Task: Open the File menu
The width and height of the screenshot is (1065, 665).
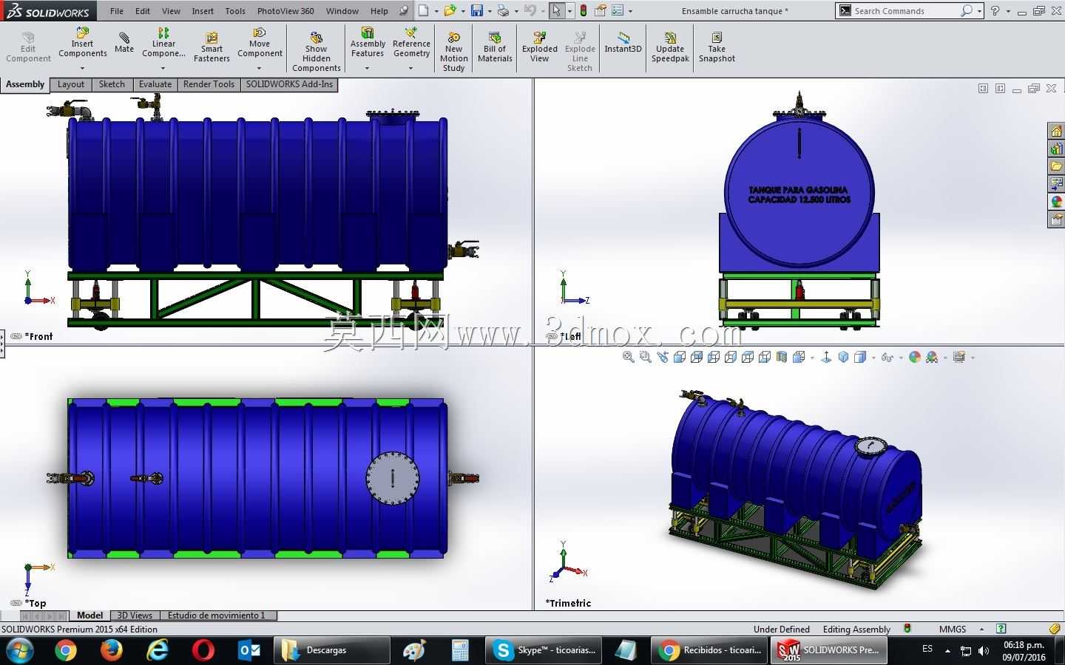Action: 117,11
